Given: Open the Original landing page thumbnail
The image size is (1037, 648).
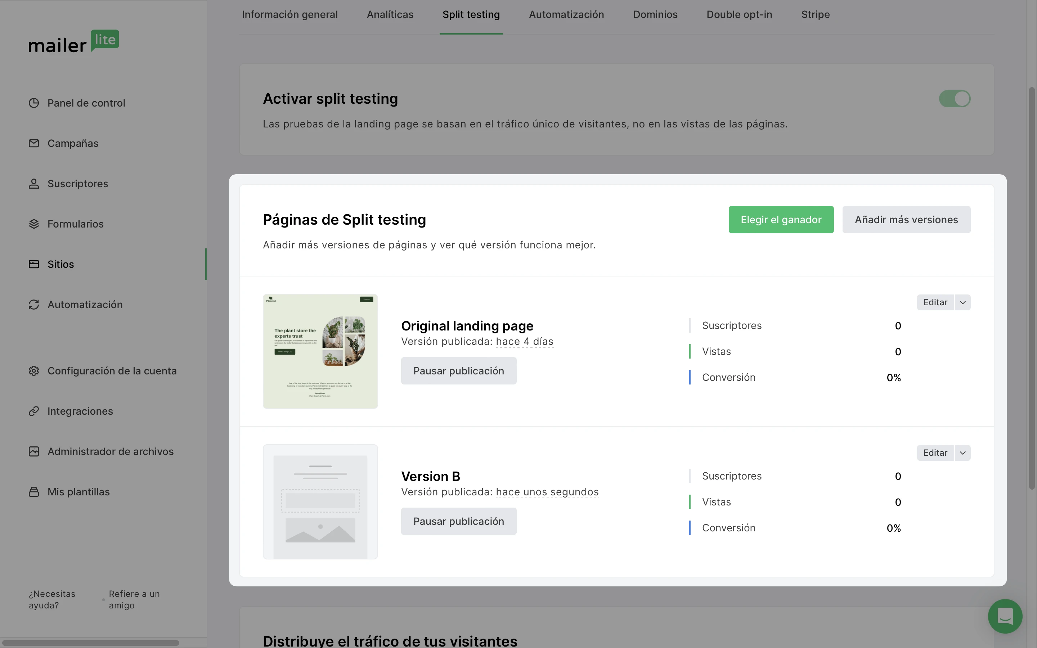Looking at the screenshot, I should point(320,351).
